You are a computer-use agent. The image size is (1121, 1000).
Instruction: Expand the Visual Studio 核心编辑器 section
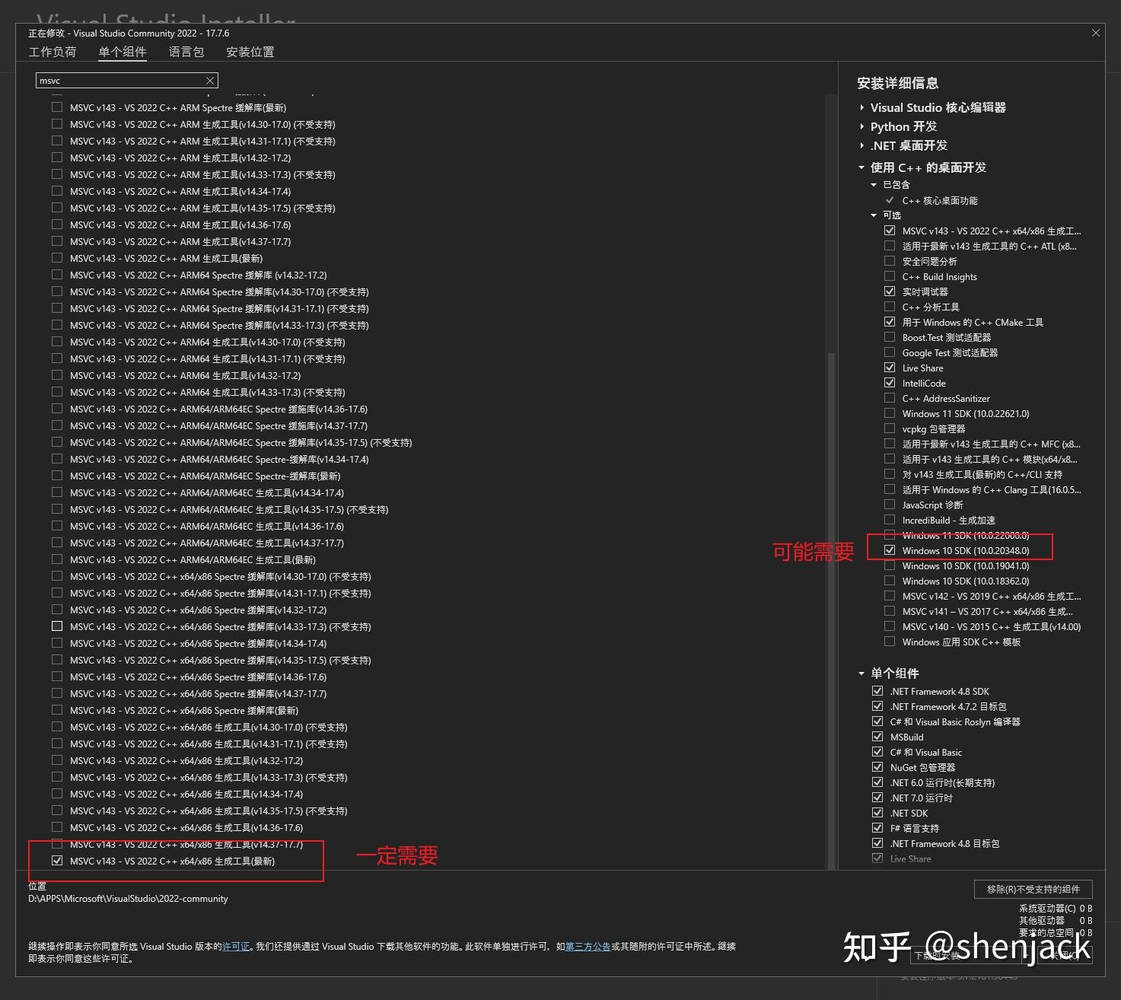[861, 107]
